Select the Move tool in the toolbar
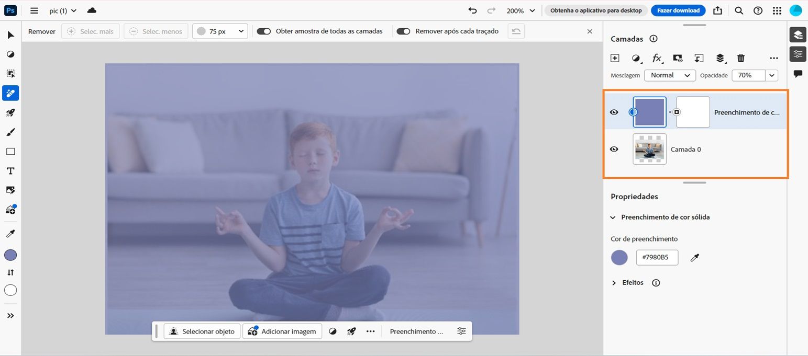Image resolution: width=808 pixels, height=356 pixels. click(10, 35)
